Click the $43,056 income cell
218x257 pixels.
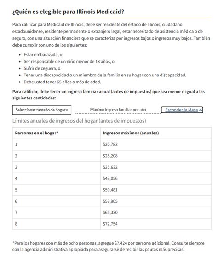(x=156, y=179)
